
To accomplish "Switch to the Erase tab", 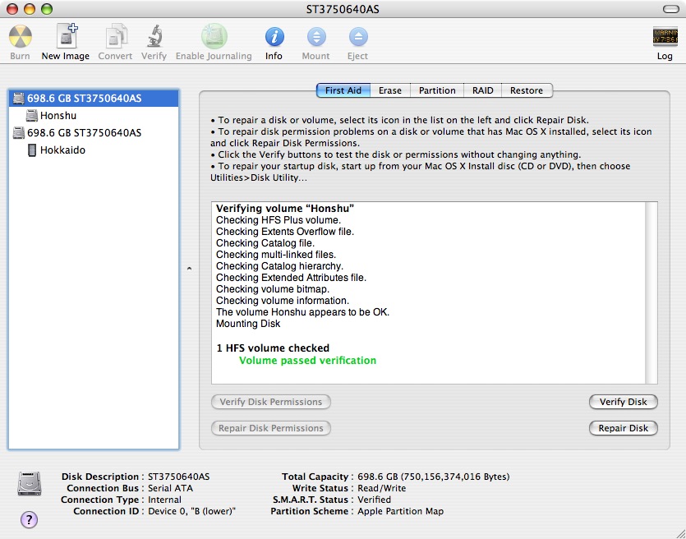I will pos(390,90).
